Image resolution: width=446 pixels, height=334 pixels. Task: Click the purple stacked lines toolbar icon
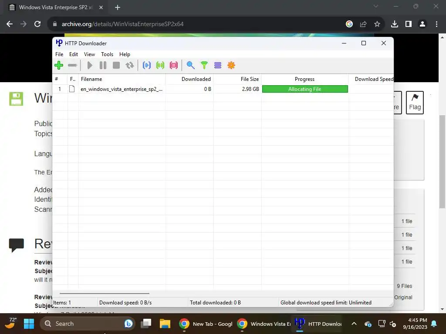coord(218,65)
